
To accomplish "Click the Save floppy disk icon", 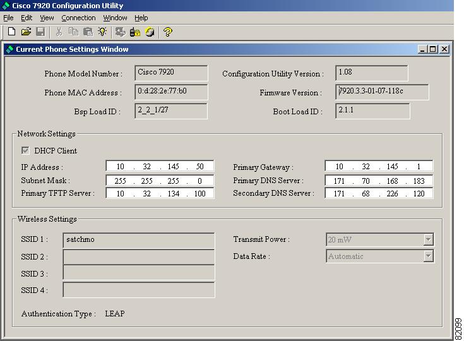I will [40, 32].
